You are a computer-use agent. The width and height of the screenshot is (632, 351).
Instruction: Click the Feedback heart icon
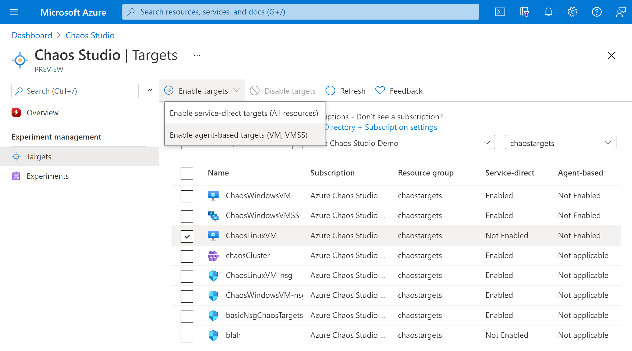coord(380,91)
